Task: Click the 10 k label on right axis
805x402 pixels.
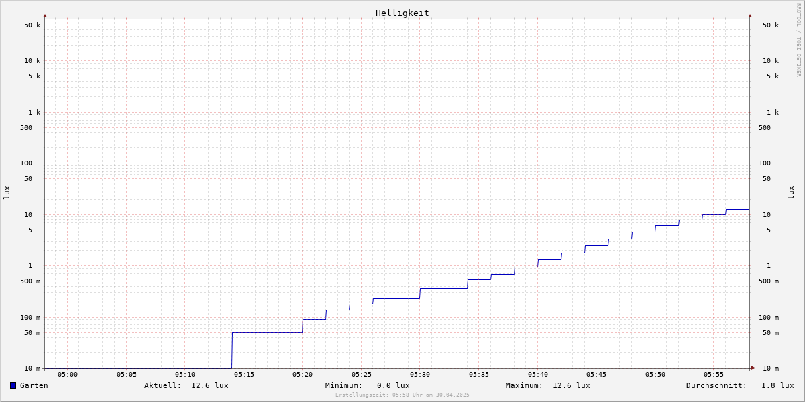Action: [x=771, y=61]
